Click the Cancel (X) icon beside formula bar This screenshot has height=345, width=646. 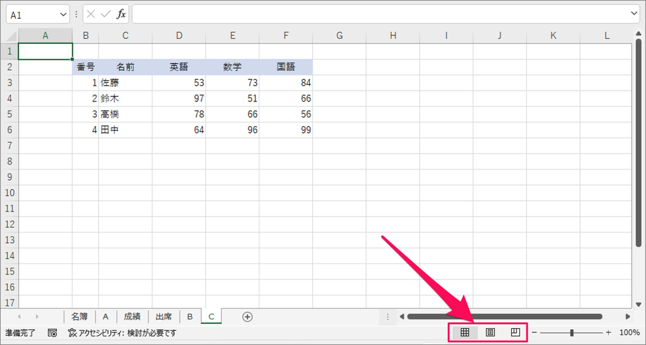tap(90, 14)
